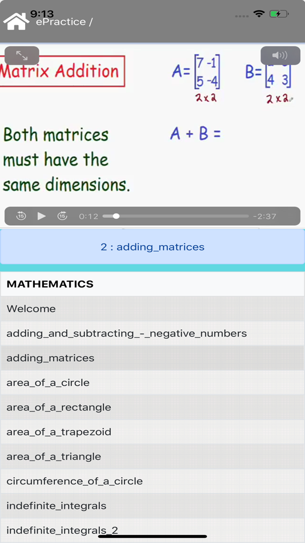Screen dimensions: 305x543
Task: Click the ePractice breadcrumb text
Action: click(x=61, y=22)
